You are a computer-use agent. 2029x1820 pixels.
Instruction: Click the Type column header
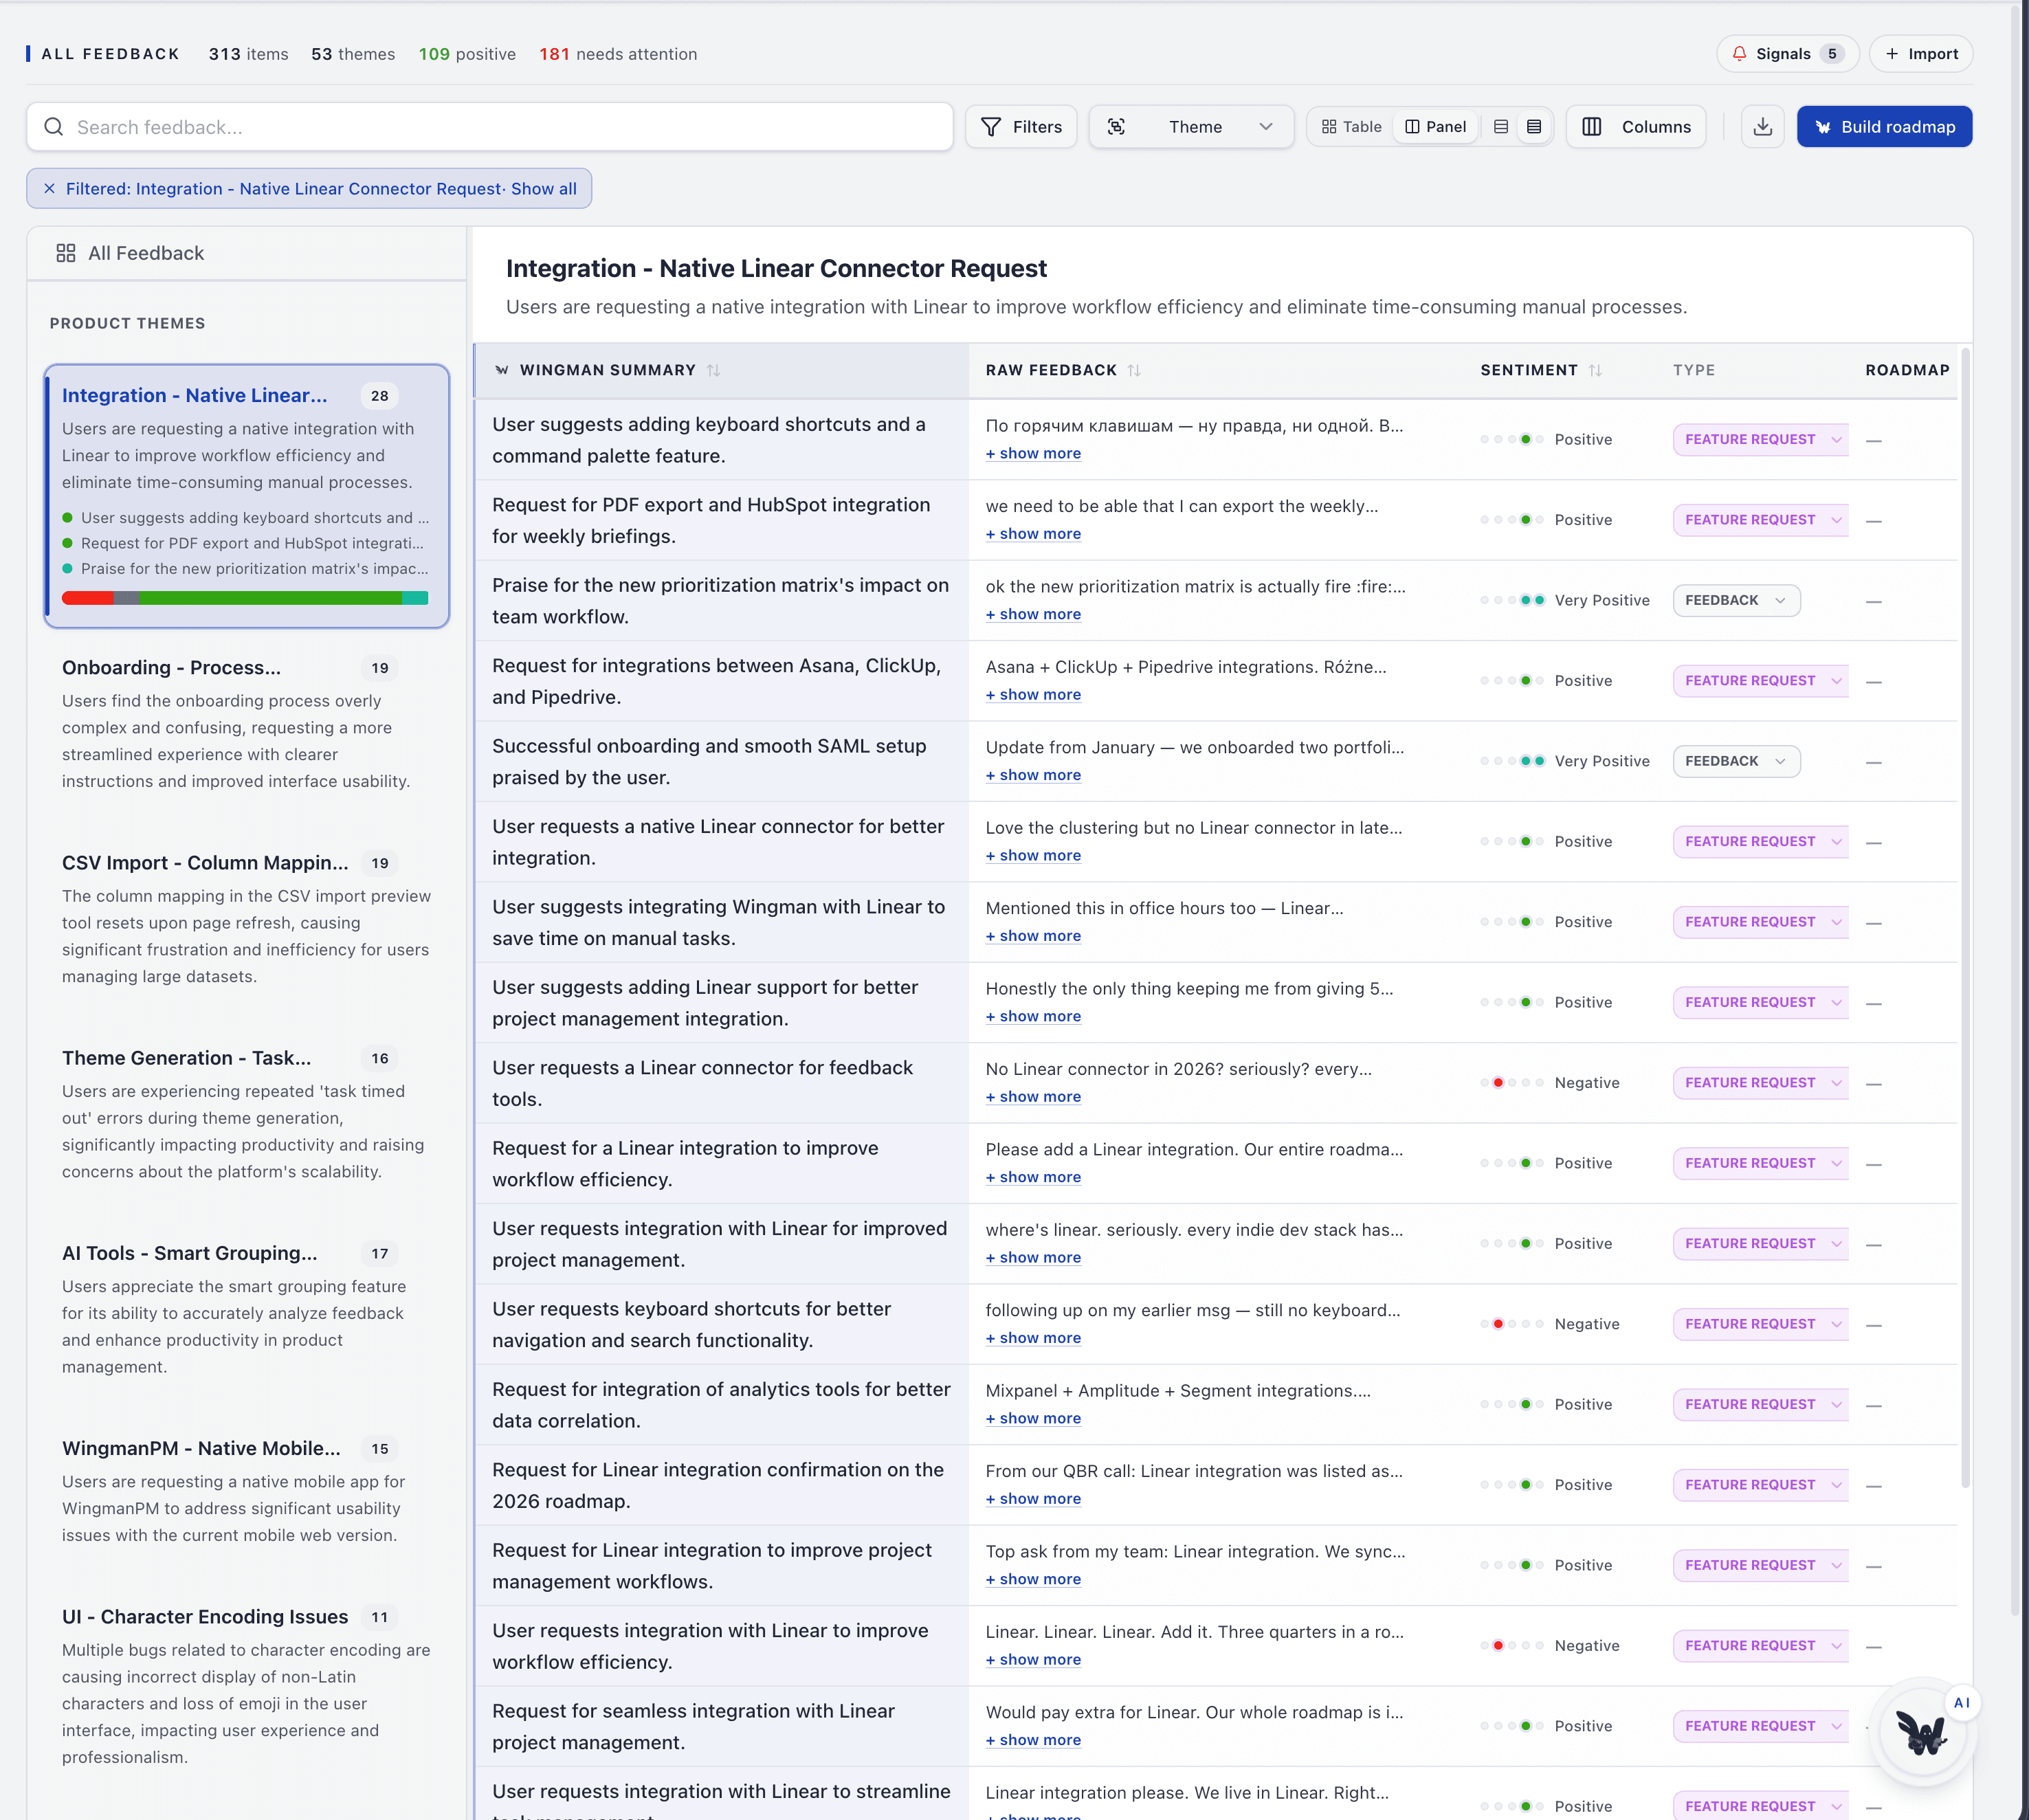[1694, 371]
